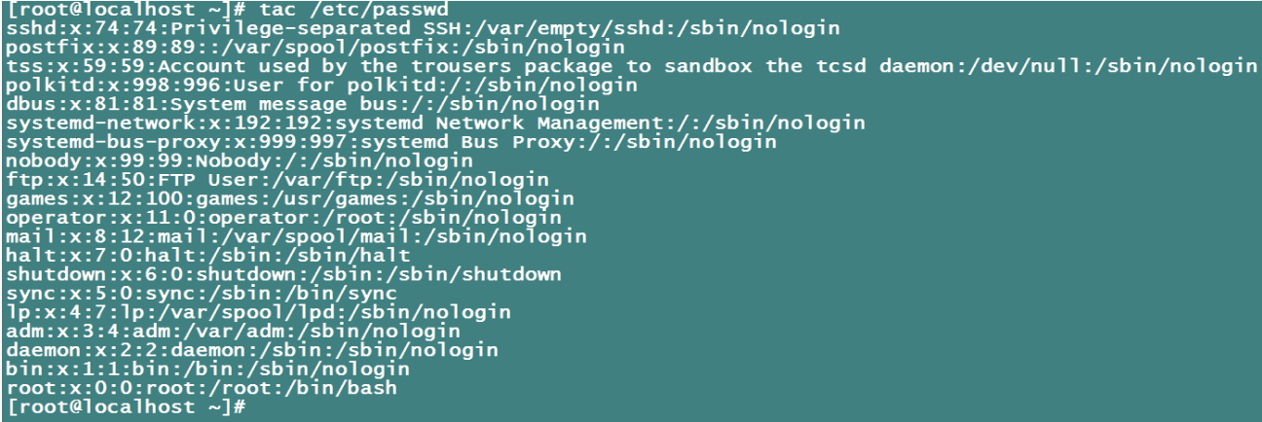Click the systemd-bus-proxy entry line
The height and width of the screenshot is (422, 1262).
[391, 142]
